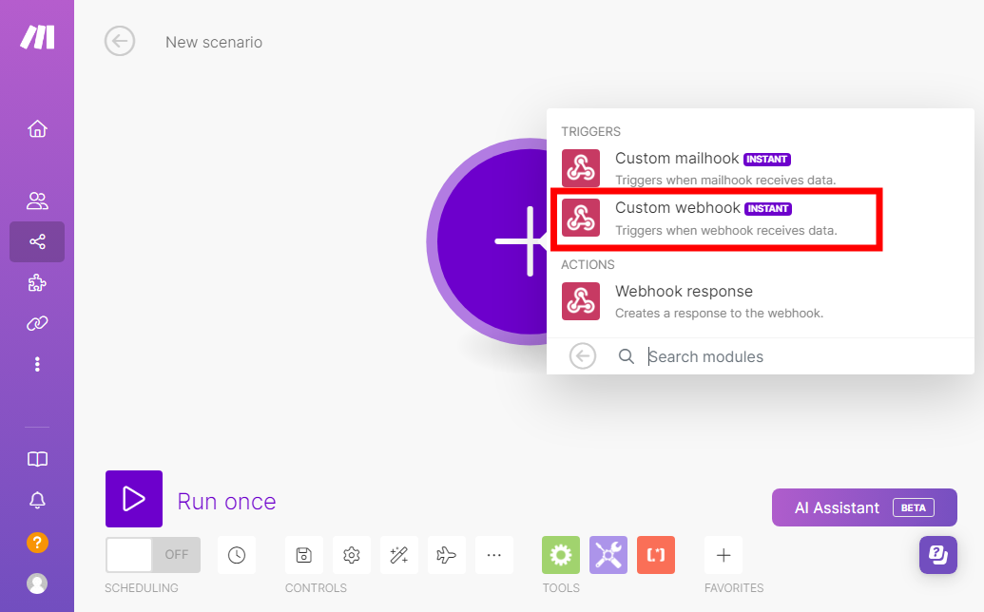This screenshot has height=612, width=984.
Task: Select the Custom mailhook trigger
Action: click(x=760, y=168)
